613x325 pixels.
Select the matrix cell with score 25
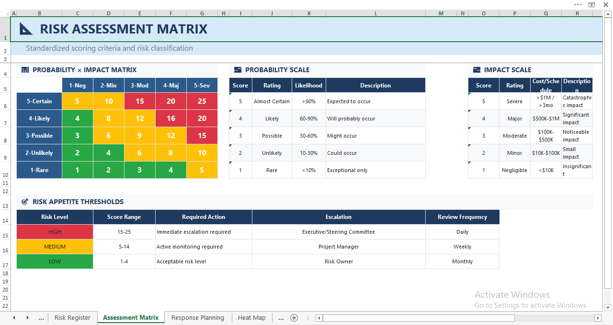202,101
